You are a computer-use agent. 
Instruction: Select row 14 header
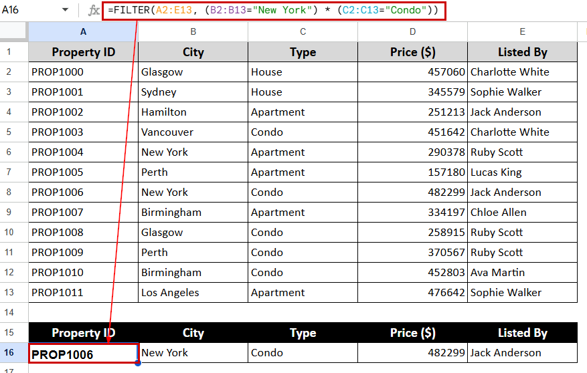(14, 312)
